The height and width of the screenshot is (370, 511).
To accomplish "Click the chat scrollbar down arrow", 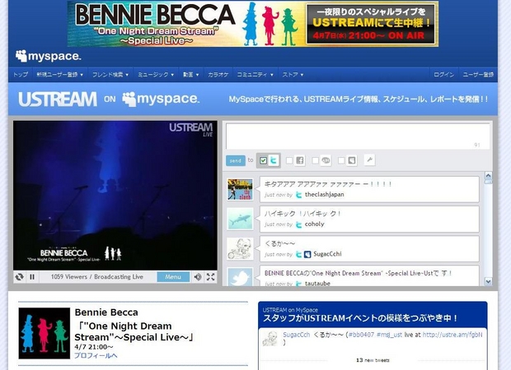I will pos(488,281).
